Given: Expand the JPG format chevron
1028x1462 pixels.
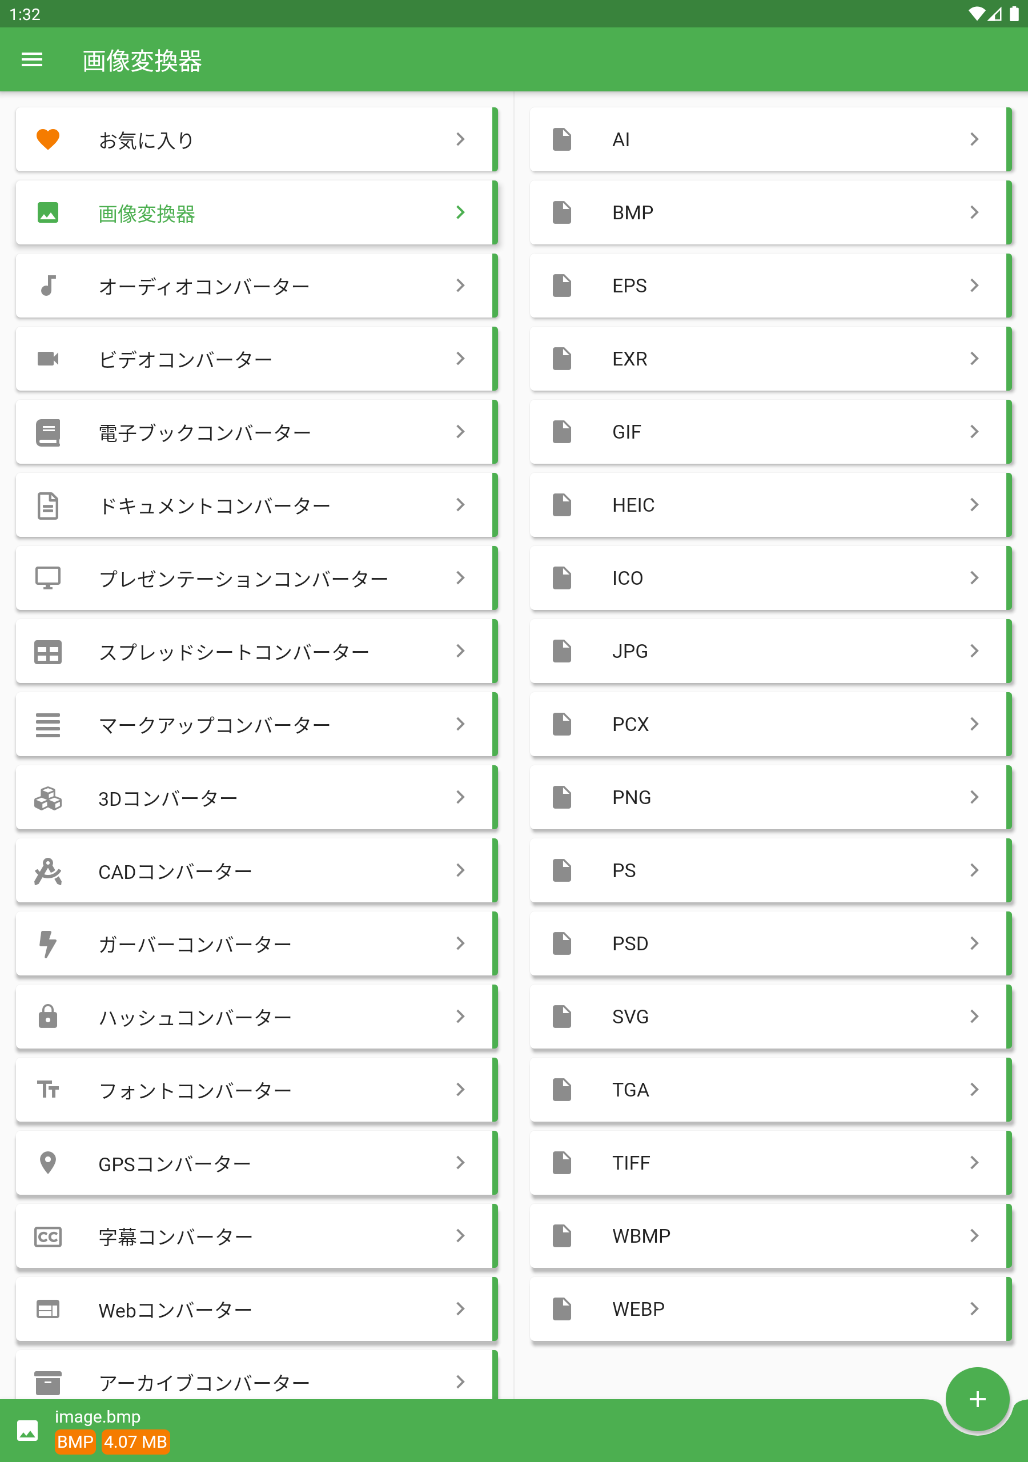Looking at the screenshot, I should (x=974, y=651).
